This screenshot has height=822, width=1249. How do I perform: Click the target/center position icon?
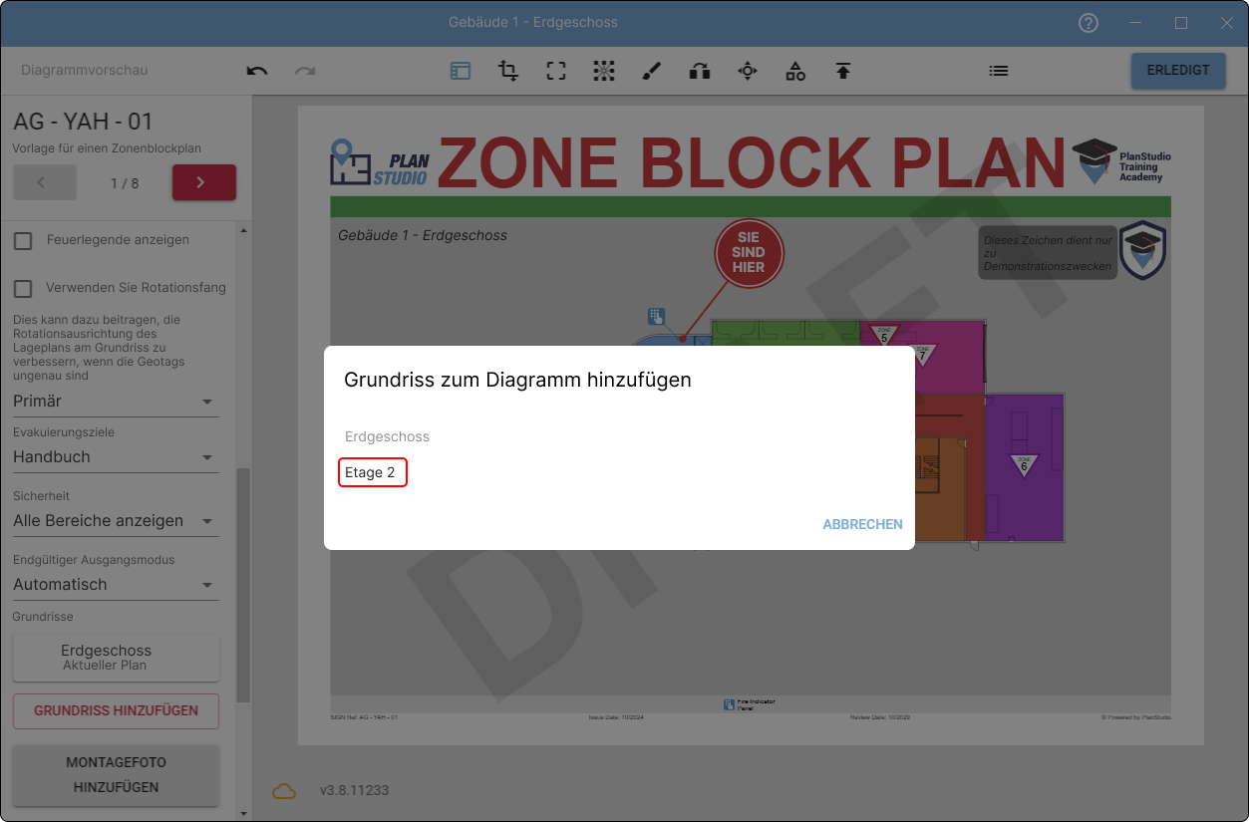click(x=748, y=71)
